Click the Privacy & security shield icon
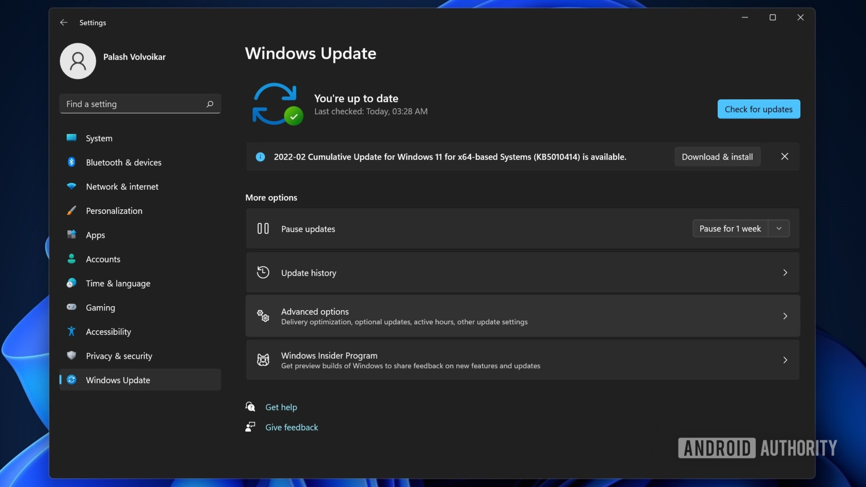Image resolution: width=866 pixels, height=487 pixels. (72, 356)
